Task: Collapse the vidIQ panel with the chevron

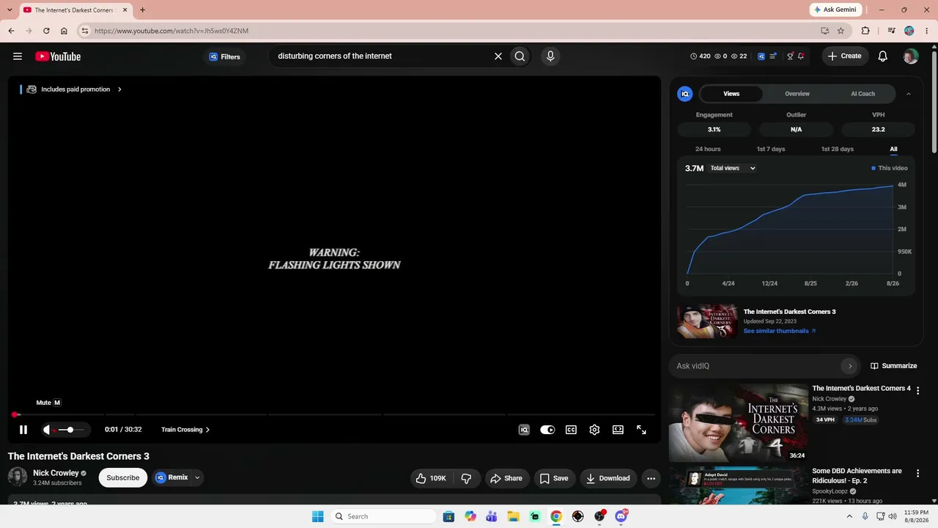Action: (x=909, y=94)
